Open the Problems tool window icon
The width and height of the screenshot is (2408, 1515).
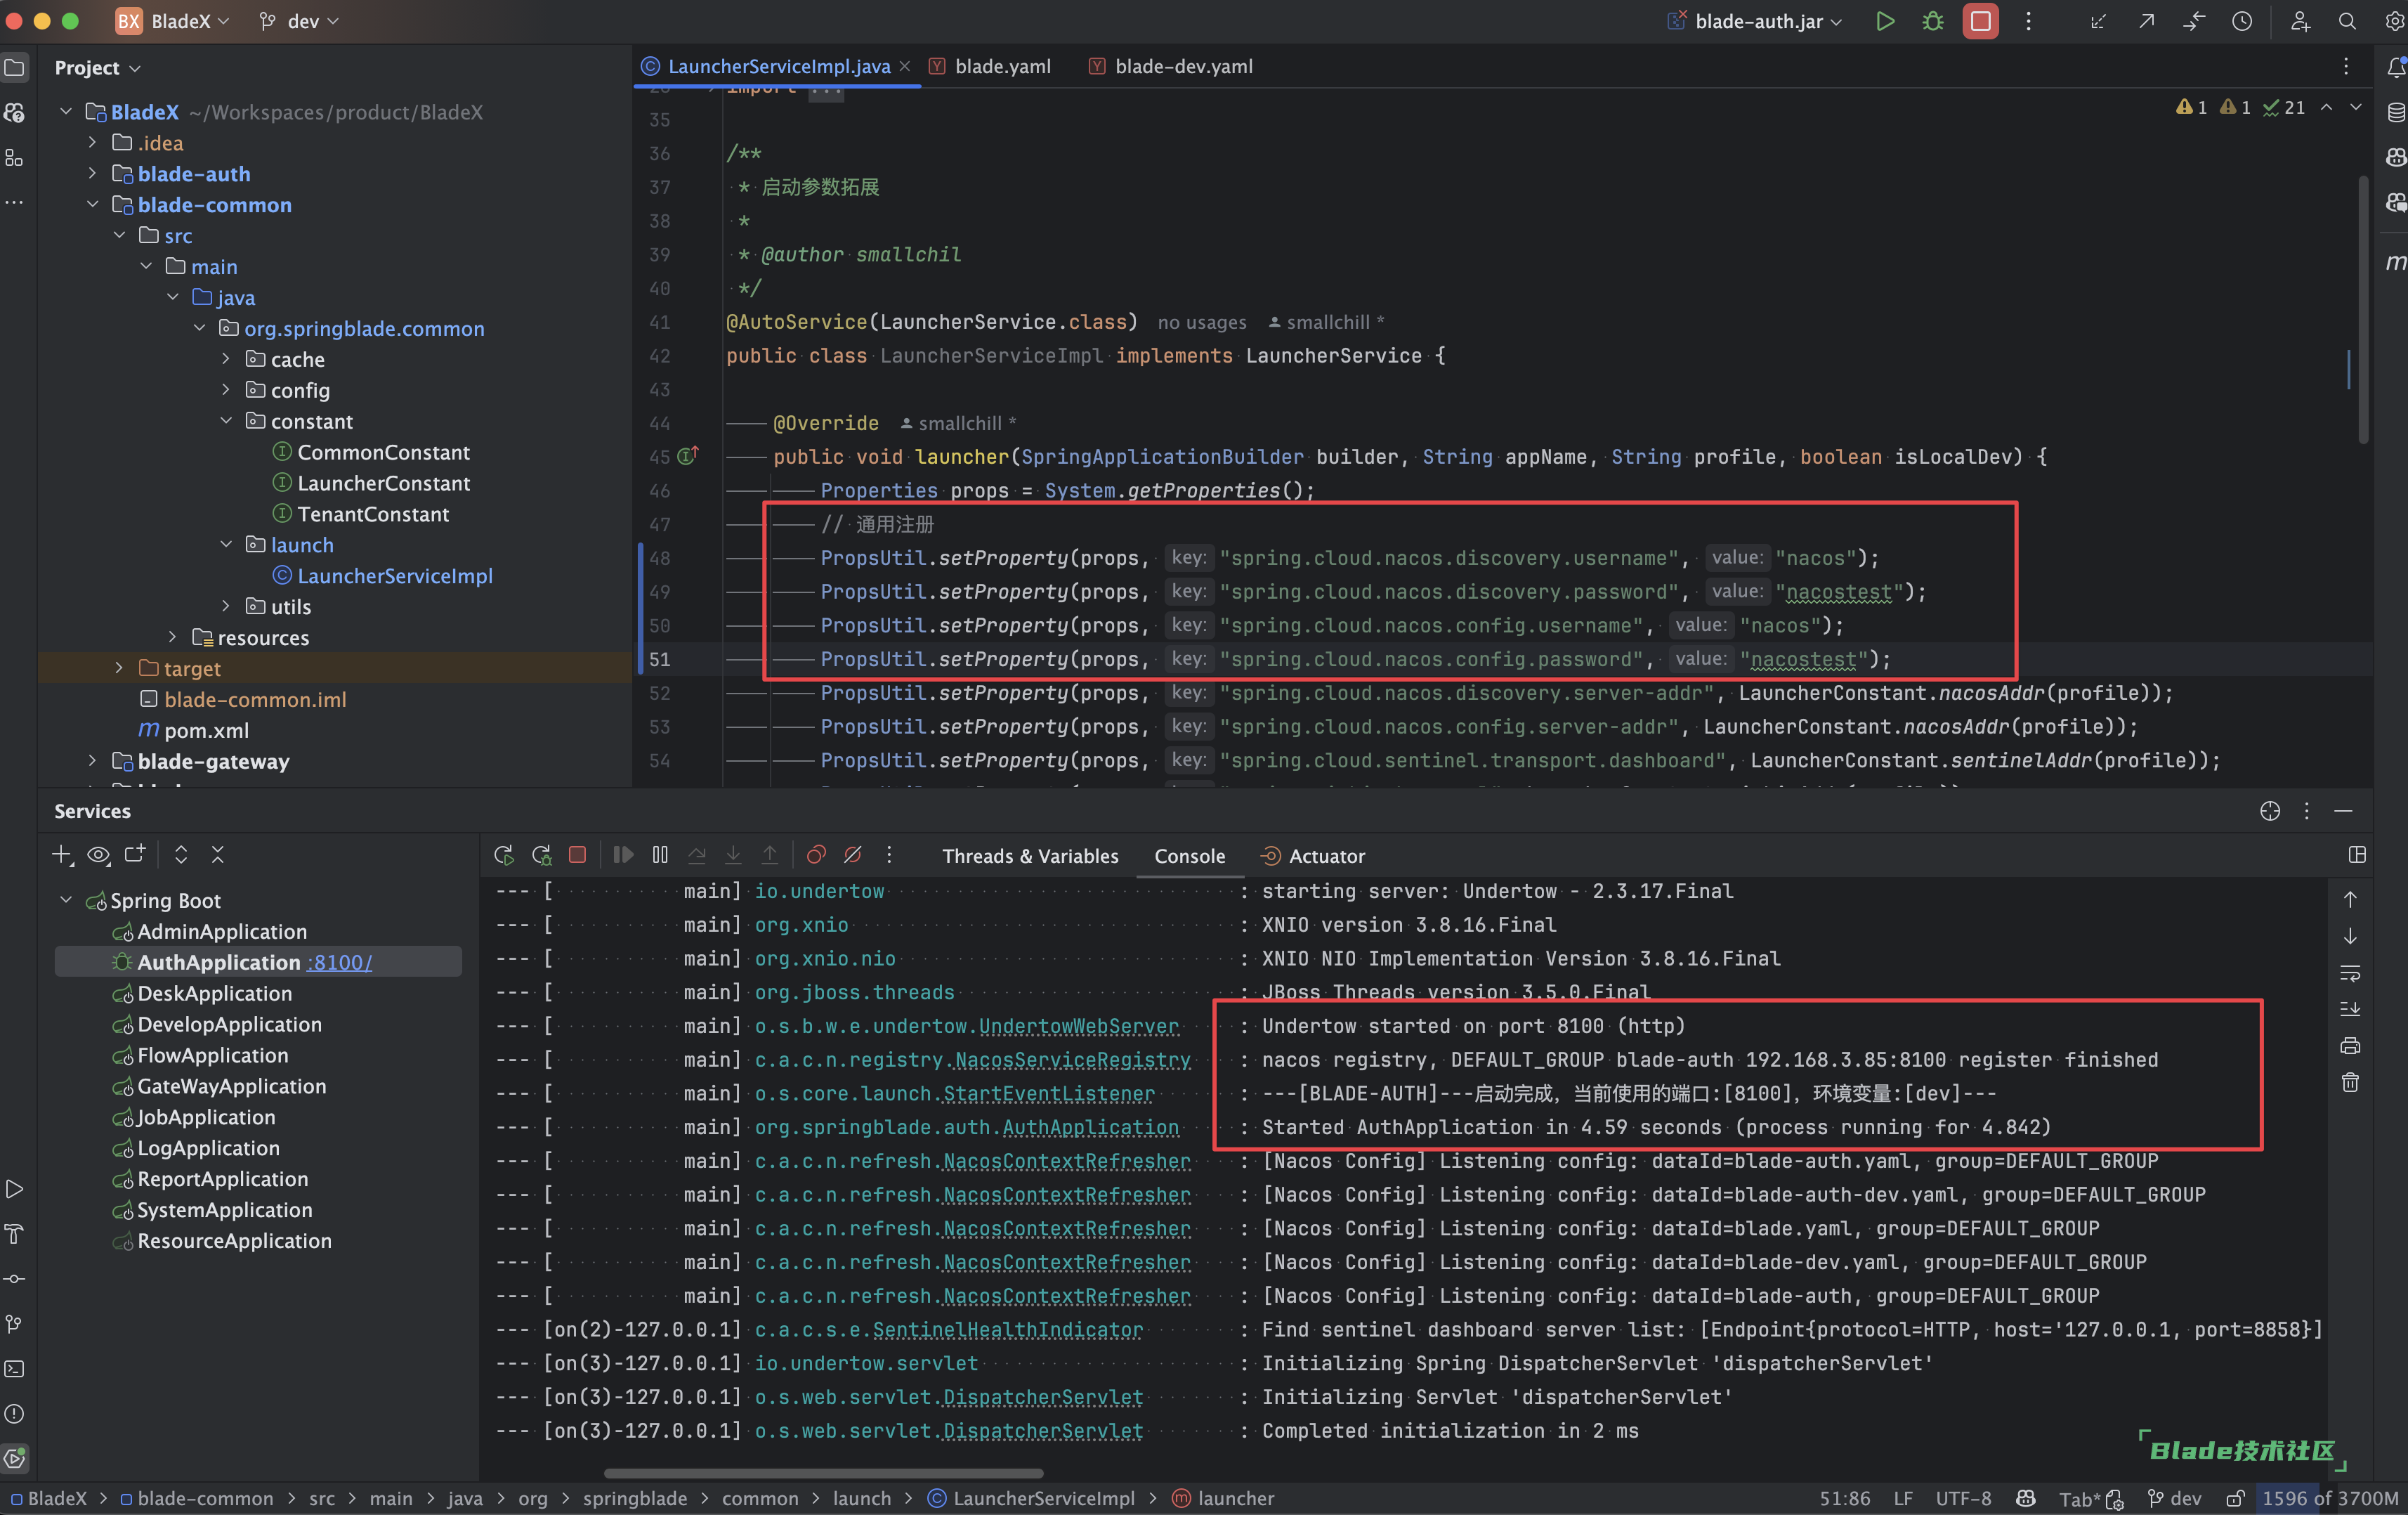(x=14, y=1413)
